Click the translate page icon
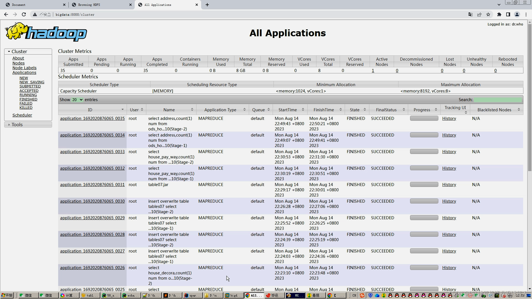 point(470,14)
